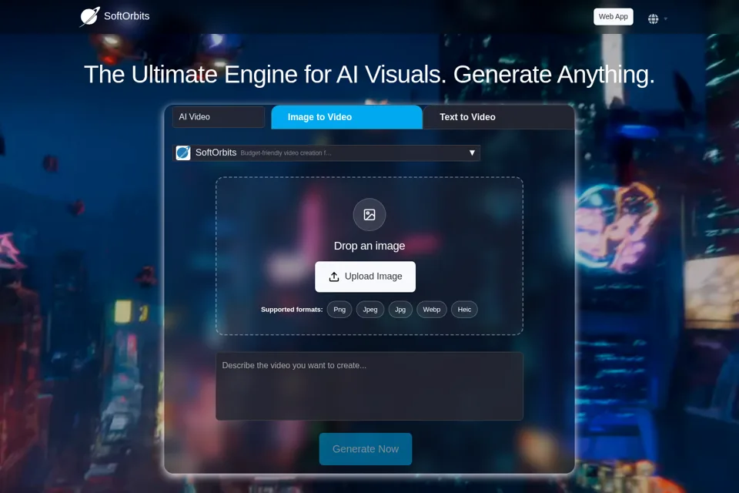Open the SoftOrbits home link text

click(x=126, y=16)
